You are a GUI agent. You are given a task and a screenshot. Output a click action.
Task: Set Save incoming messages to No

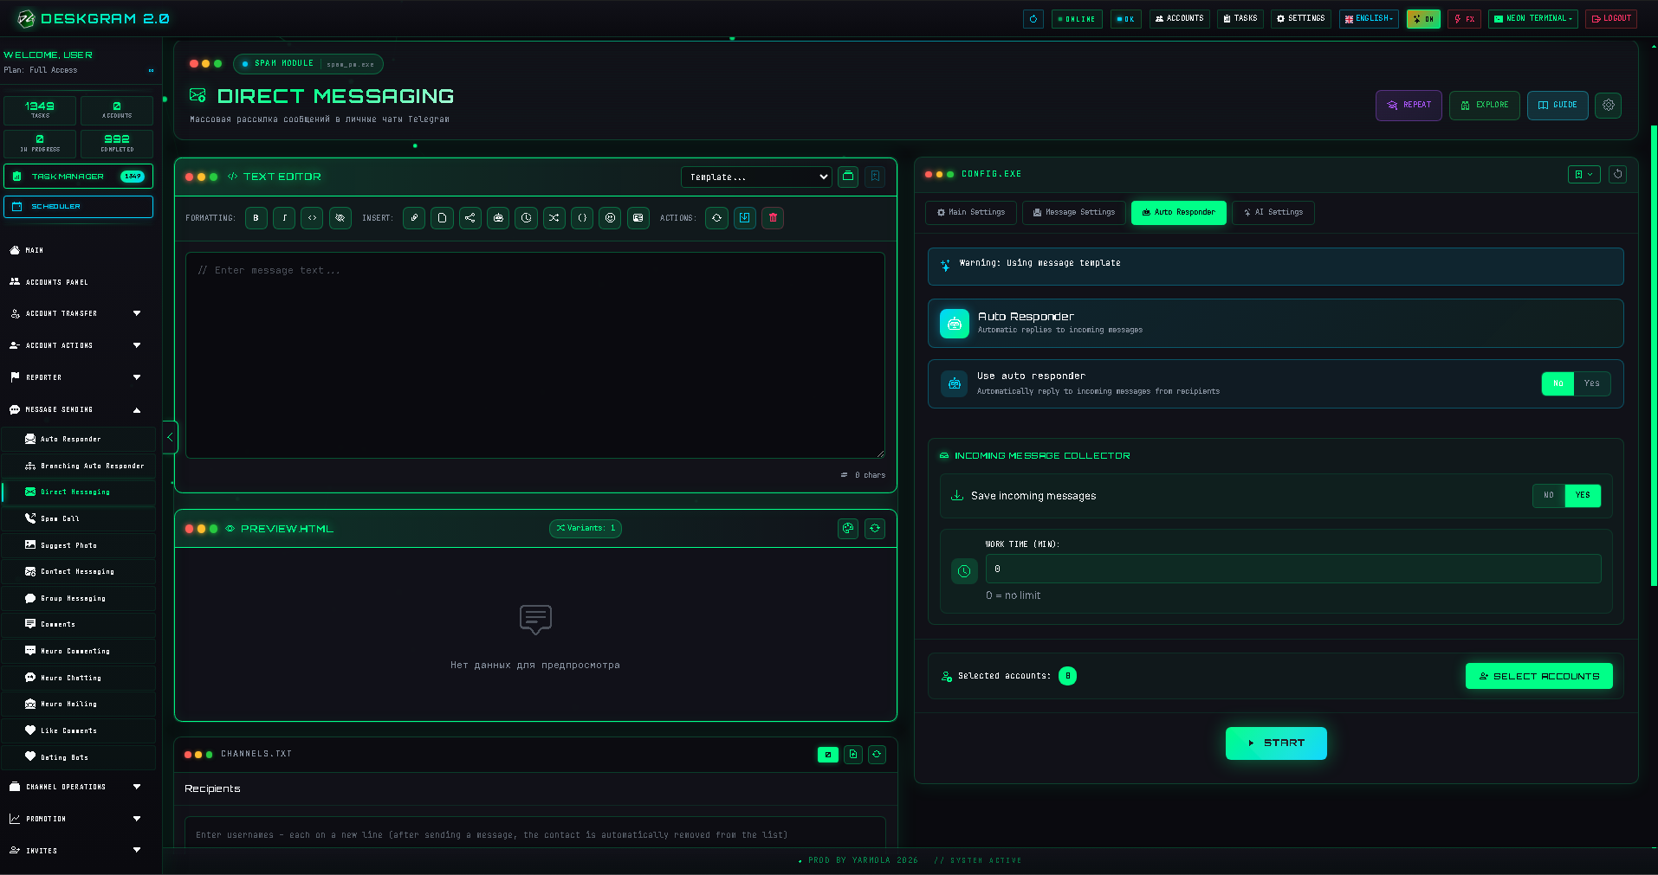1549,495
